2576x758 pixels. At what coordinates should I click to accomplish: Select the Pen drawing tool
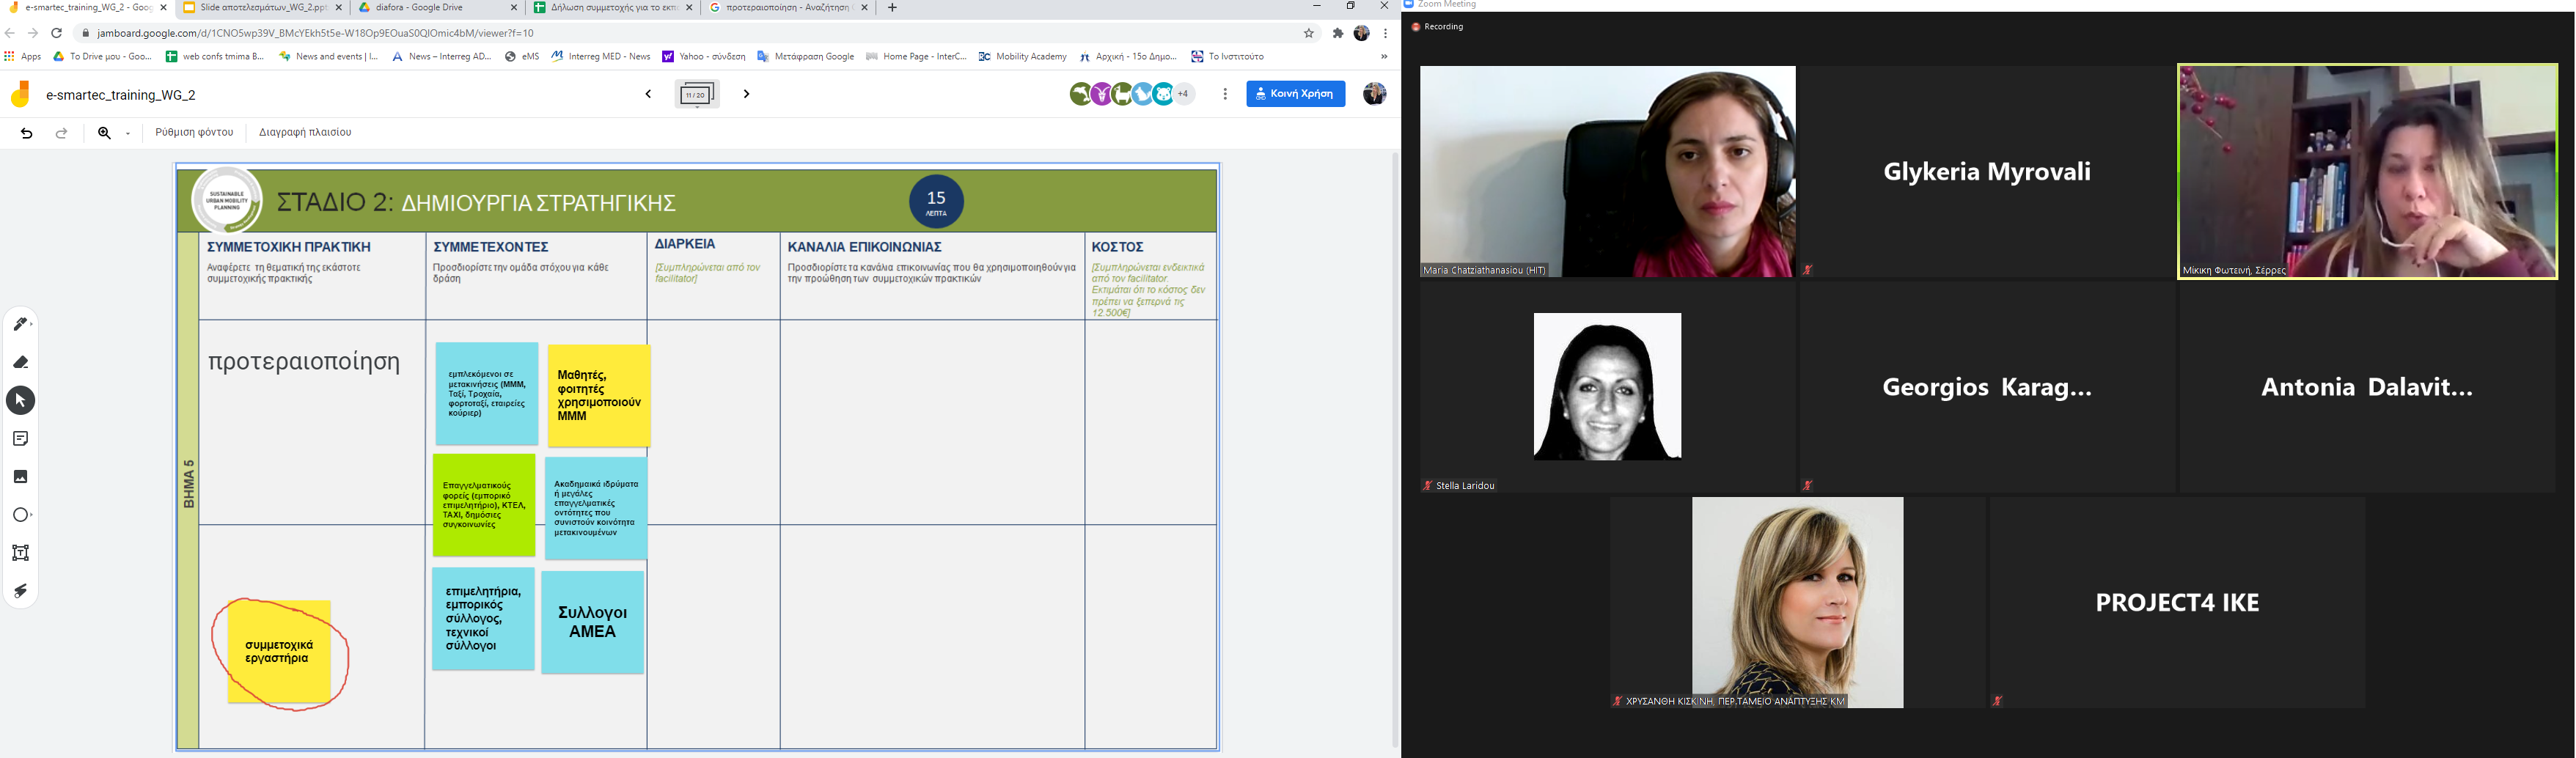click(x=21, y=324)
